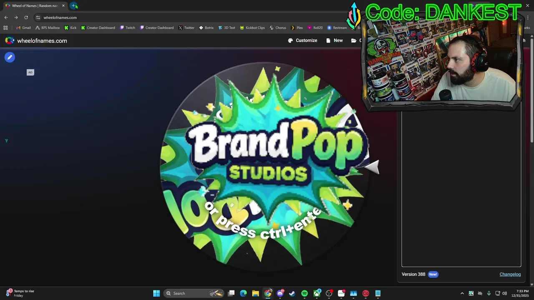Open the Twitch Creator Dashboard bookmark
Screen dimensions: 534x300
[156, 28]
